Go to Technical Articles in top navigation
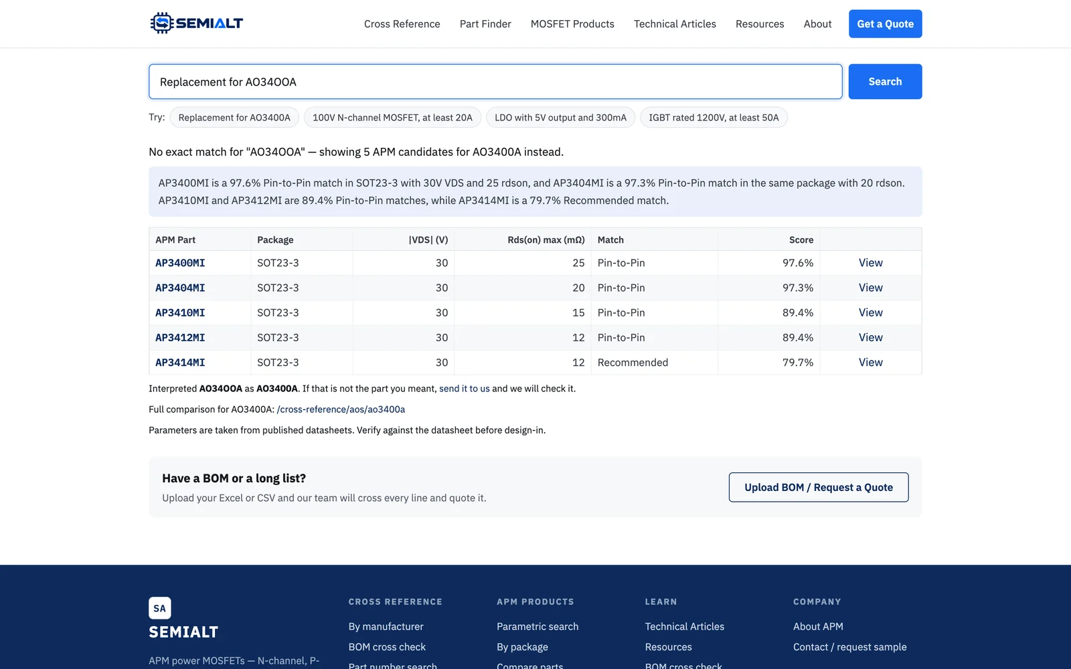Screen dimensions: 1071x669 [x=675, y=24]
